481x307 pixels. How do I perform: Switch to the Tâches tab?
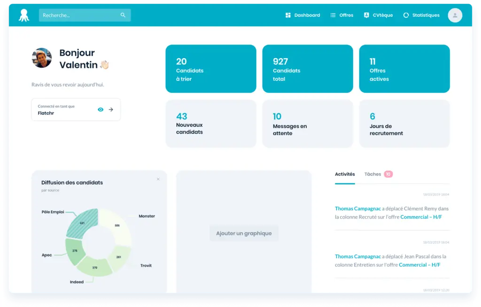click(373, 174)
